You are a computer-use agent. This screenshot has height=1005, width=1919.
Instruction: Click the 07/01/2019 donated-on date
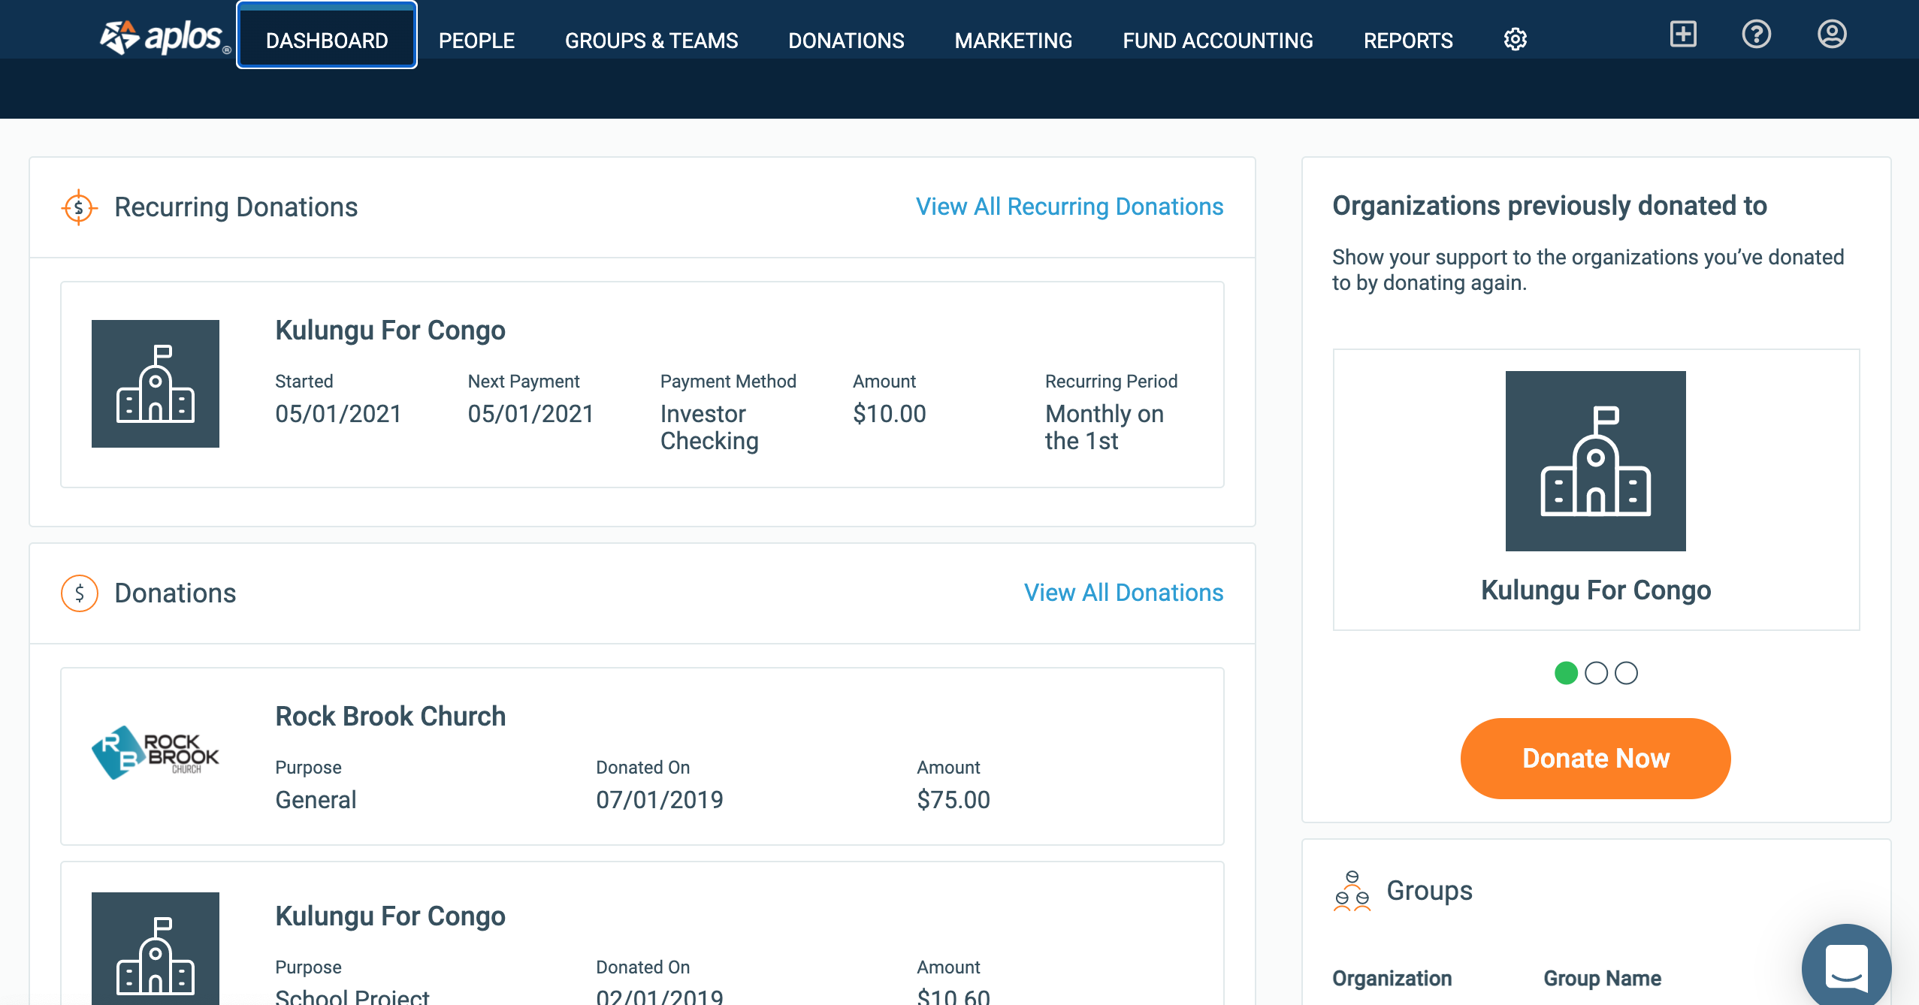659,800
